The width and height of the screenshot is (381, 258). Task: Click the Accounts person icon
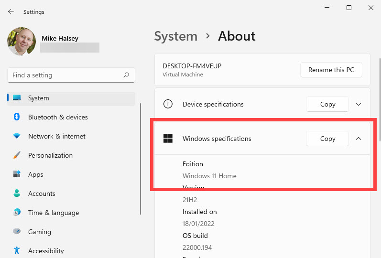(x=17, y=193)
